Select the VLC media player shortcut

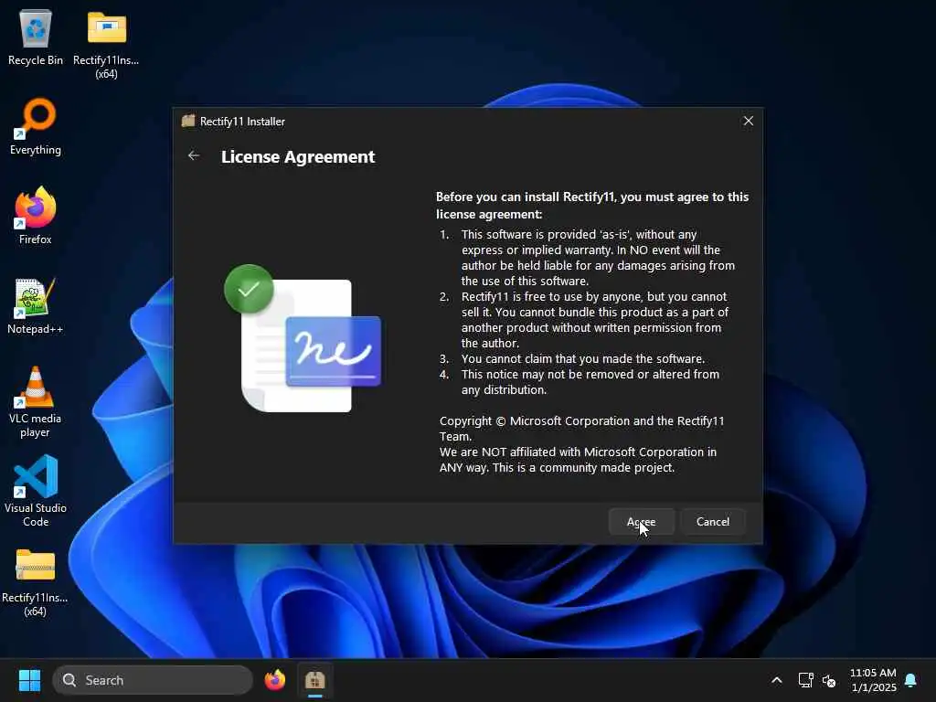click(36, 402)
